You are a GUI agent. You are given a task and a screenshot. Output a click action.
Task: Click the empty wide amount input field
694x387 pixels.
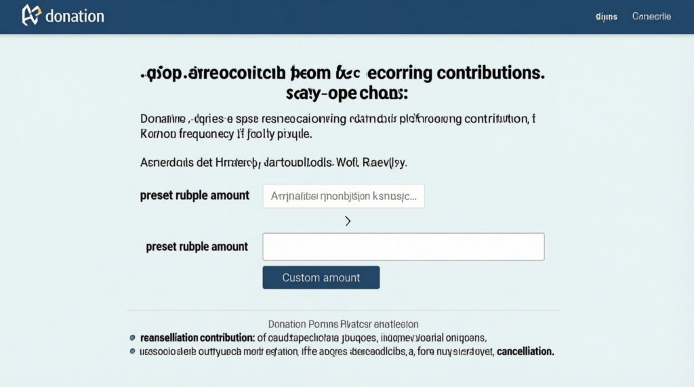(x=403, y=247)
